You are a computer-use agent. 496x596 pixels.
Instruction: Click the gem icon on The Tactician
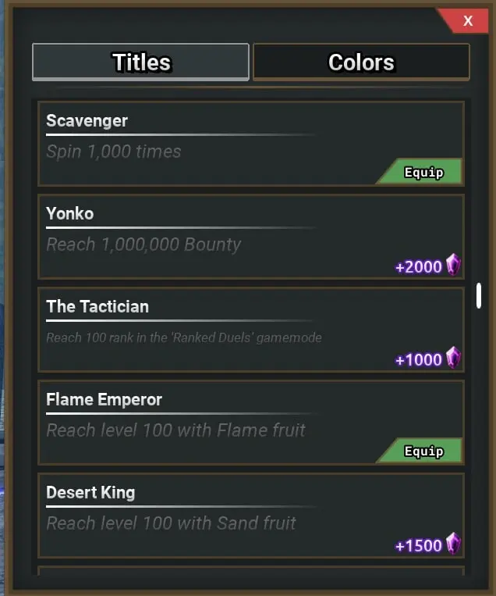(x=453, y=359)
